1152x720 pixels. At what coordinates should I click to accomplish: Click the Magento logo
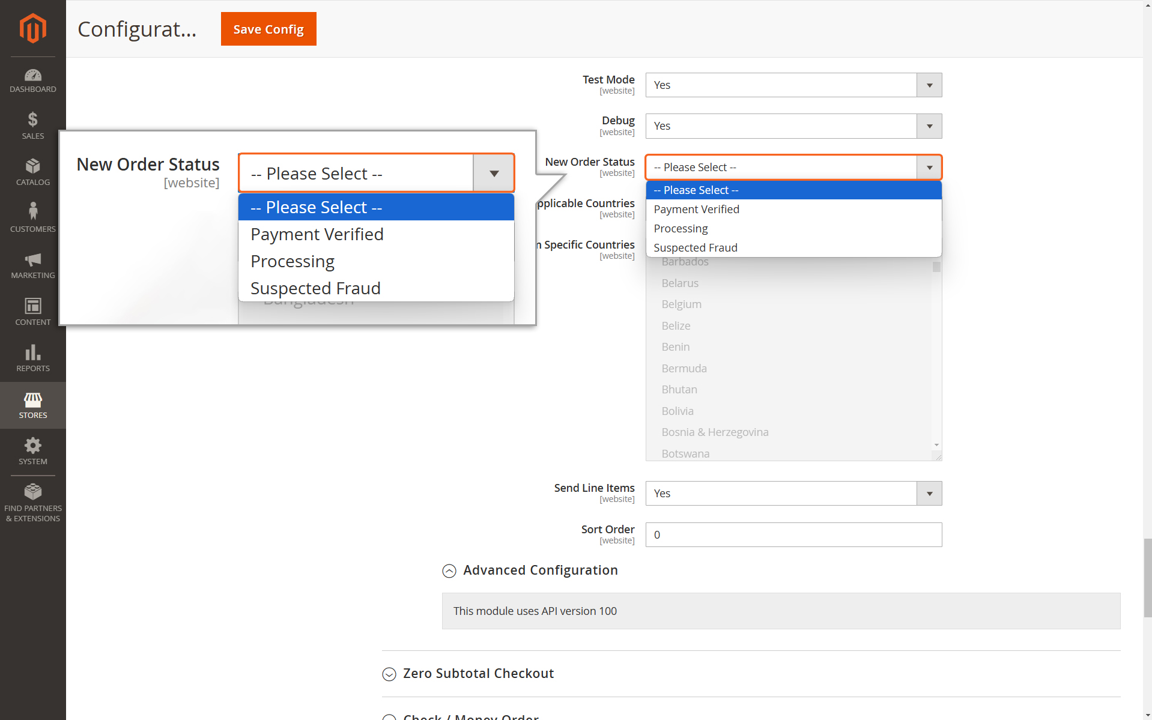pyautogui.click(x=33, y=28)
